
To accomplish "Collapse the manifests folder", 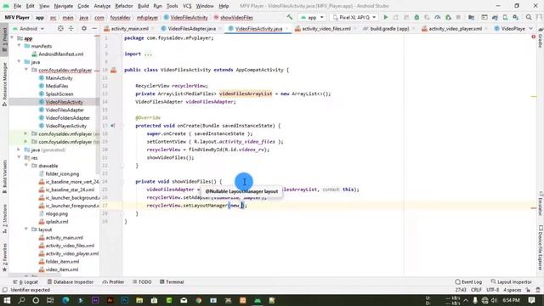I will coord(19,46).
